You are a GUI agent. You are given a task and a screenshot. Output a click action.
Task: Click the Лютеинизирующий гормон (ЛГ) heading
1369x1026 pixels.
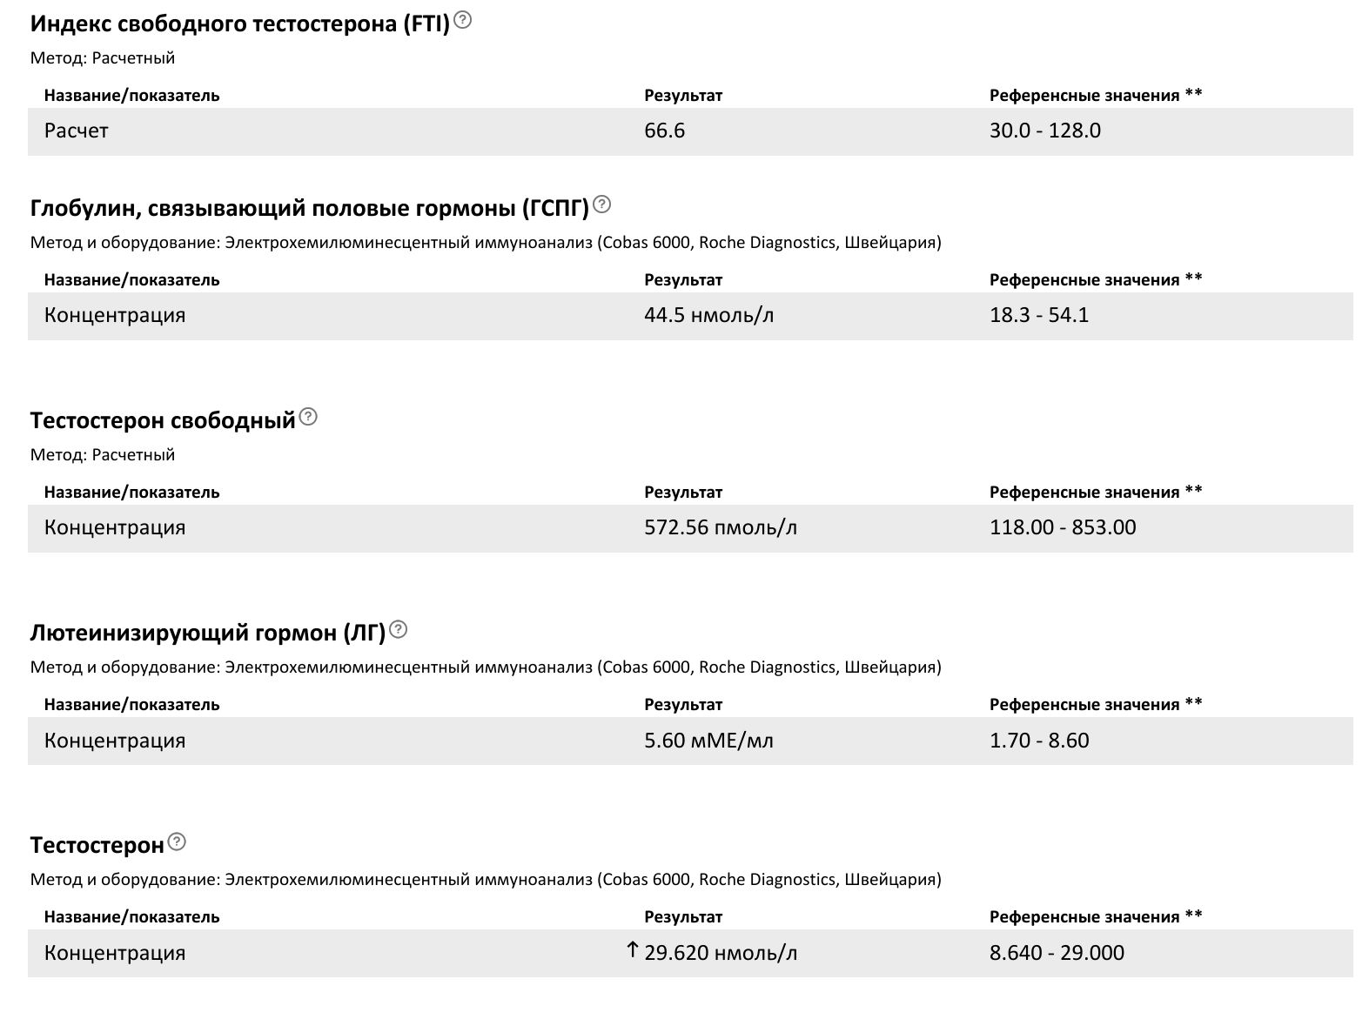[x=207, y=633]
